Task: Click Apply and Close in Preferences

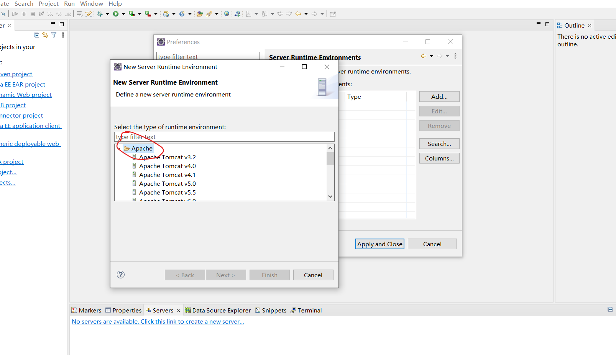Action: [380, 244]
